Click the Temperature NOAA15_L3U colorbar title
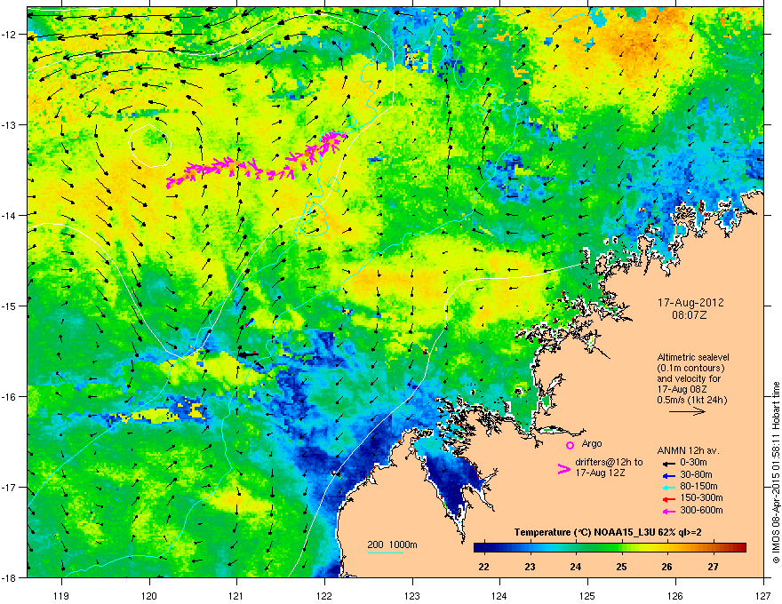Screen dimensions: 782x604 (609, 533)
